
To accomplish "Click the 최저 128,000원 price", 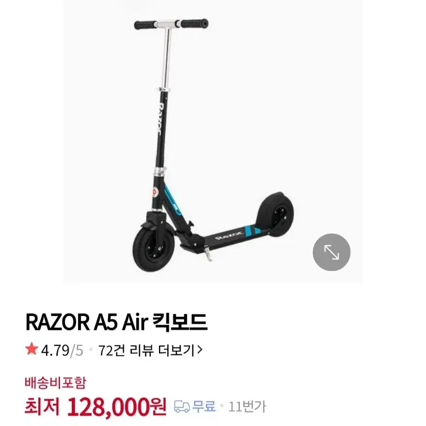I will coord(95,407).
